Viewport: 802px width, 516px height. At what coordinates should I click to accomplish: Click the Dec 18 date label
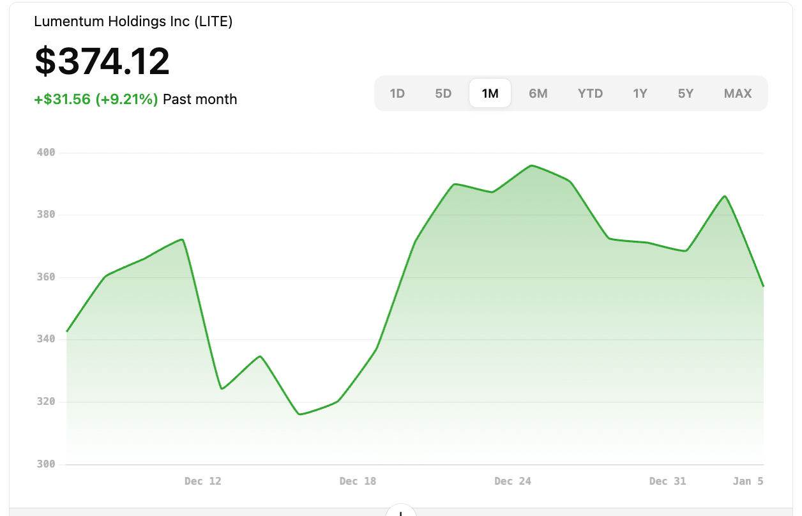pos(358,481)
